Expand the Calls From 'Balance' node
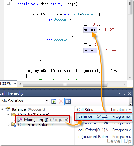Screen dimensions: 134x146 [x=8, y=125]
